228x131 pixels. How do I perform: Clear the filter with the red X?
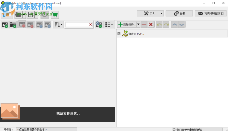[91, 25]
